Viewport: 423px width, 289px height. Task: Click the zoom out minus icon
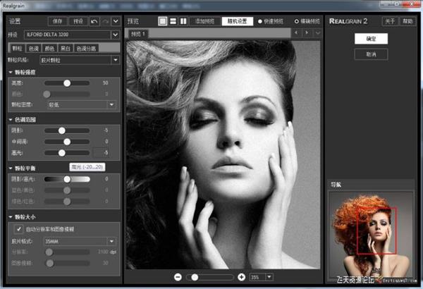click(x=178, y=278)
